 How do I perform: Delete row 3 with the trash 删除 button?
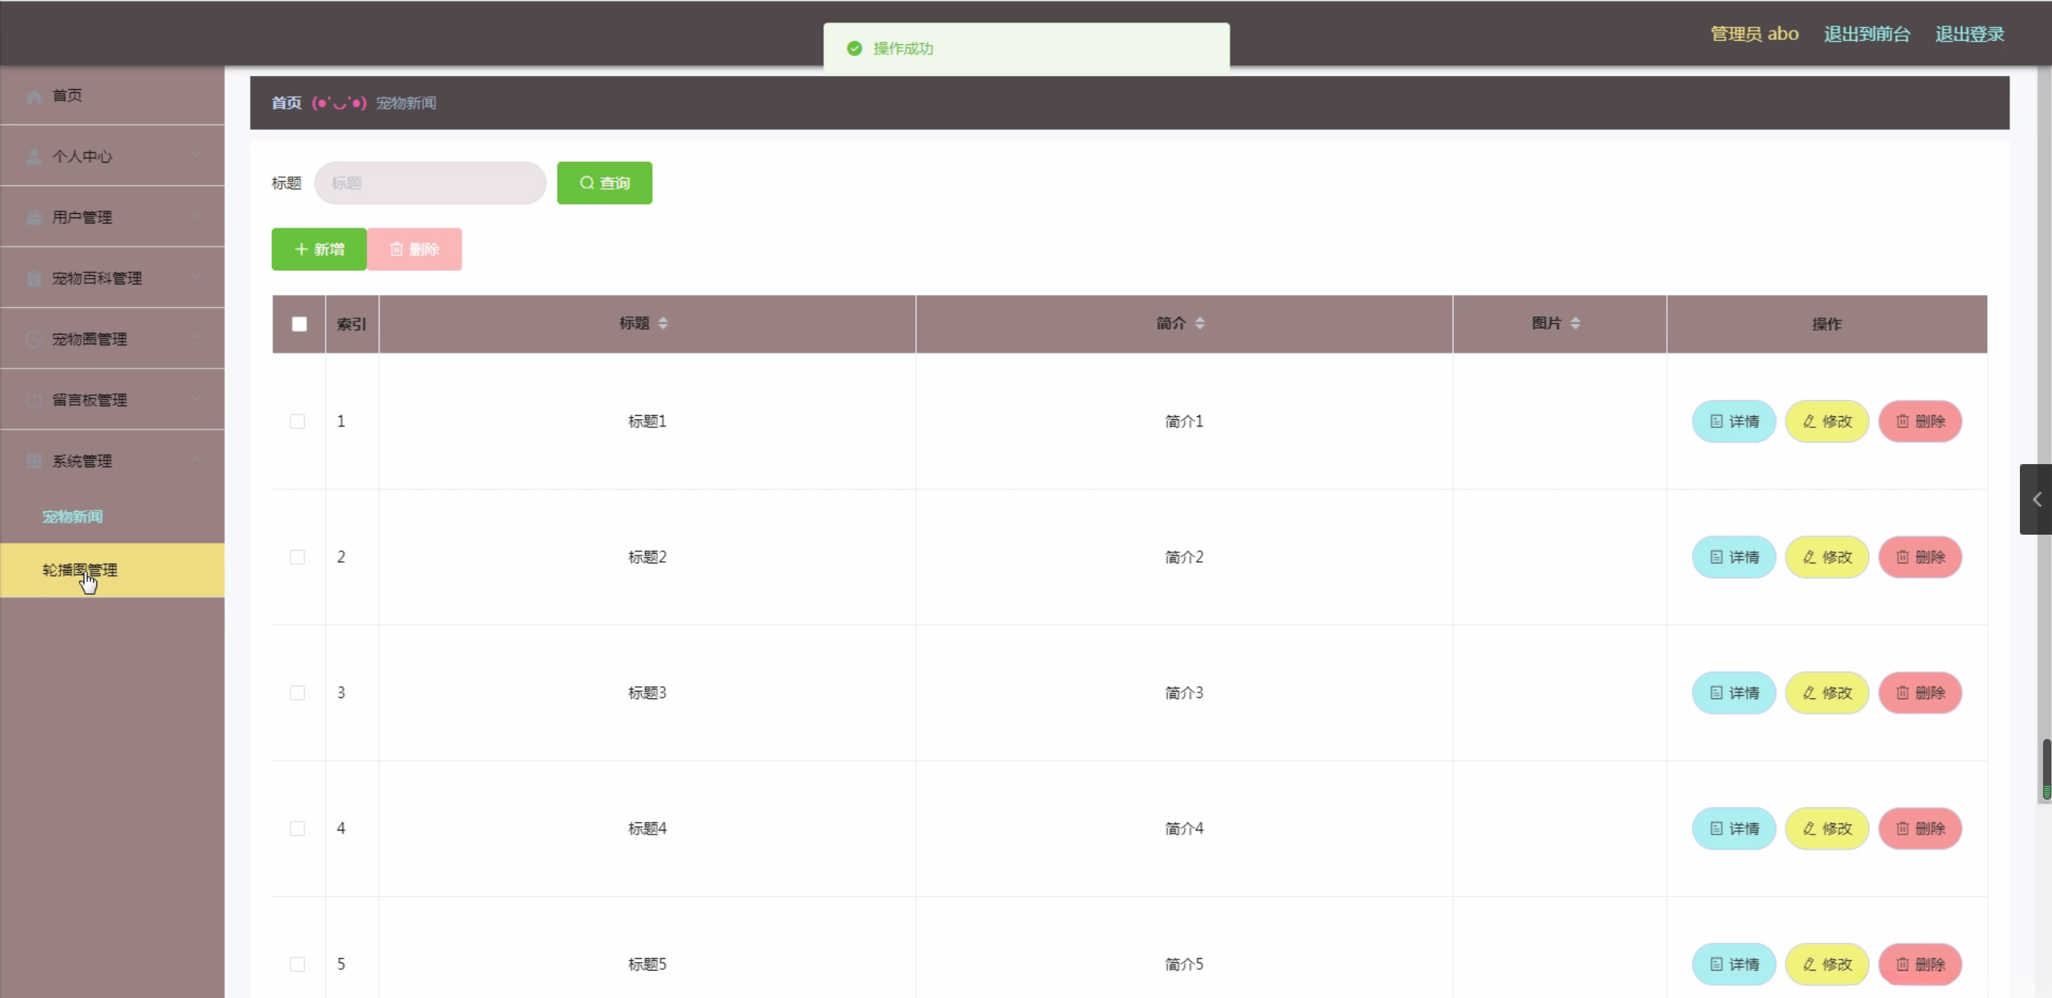tap(1920, 693)
